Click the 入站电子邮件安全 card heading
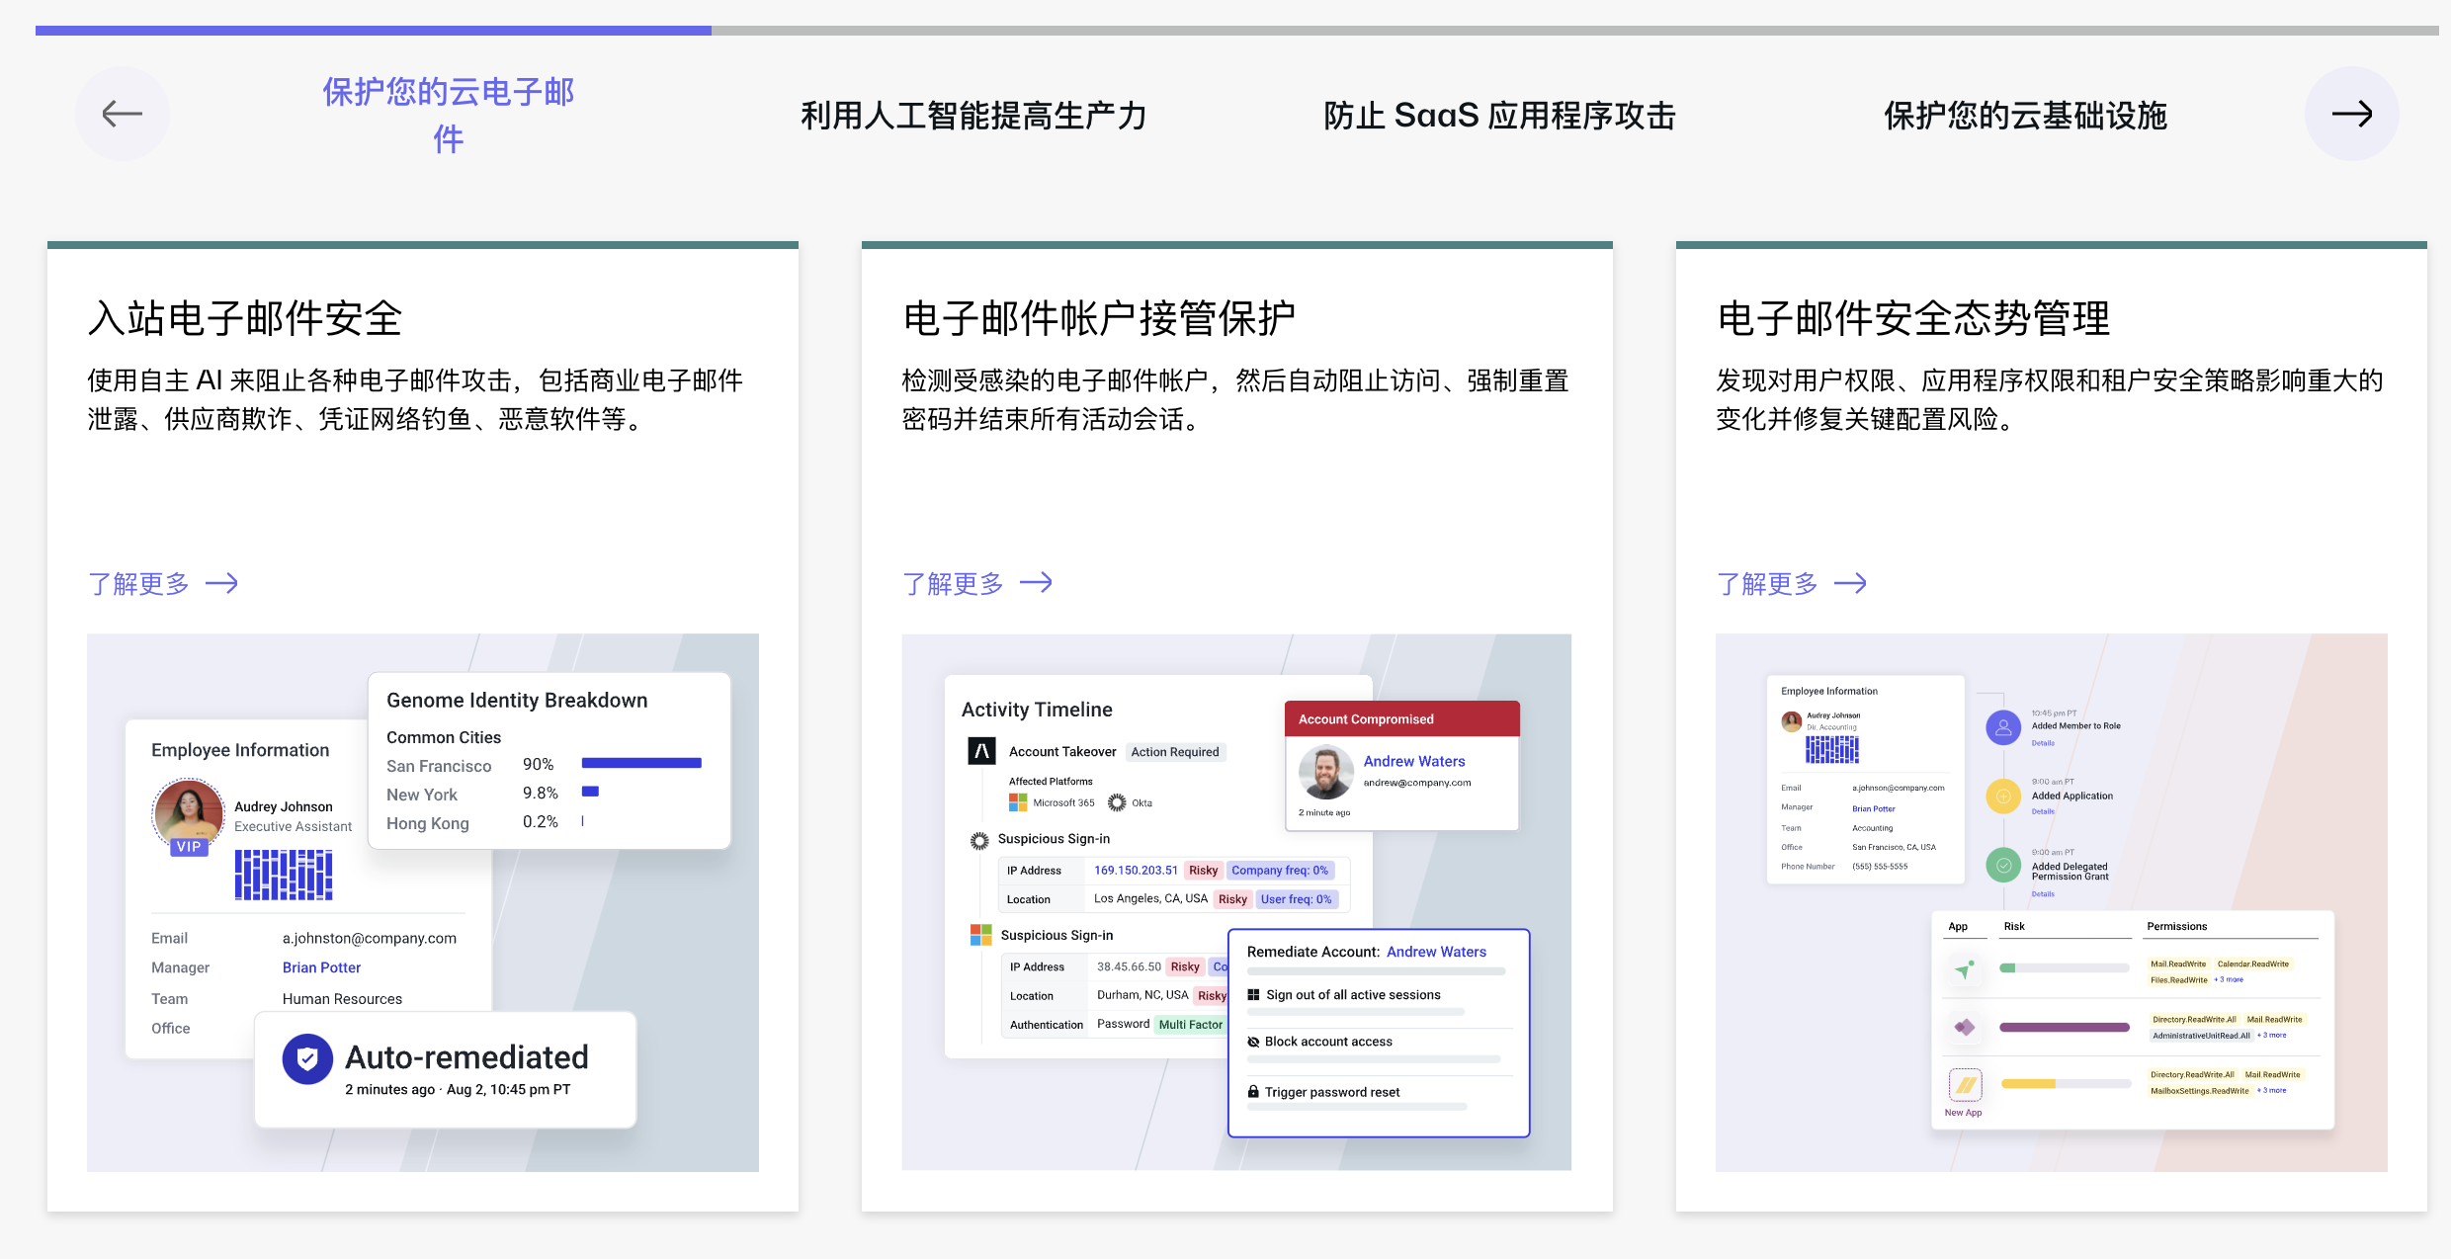 tap(245, 318)
